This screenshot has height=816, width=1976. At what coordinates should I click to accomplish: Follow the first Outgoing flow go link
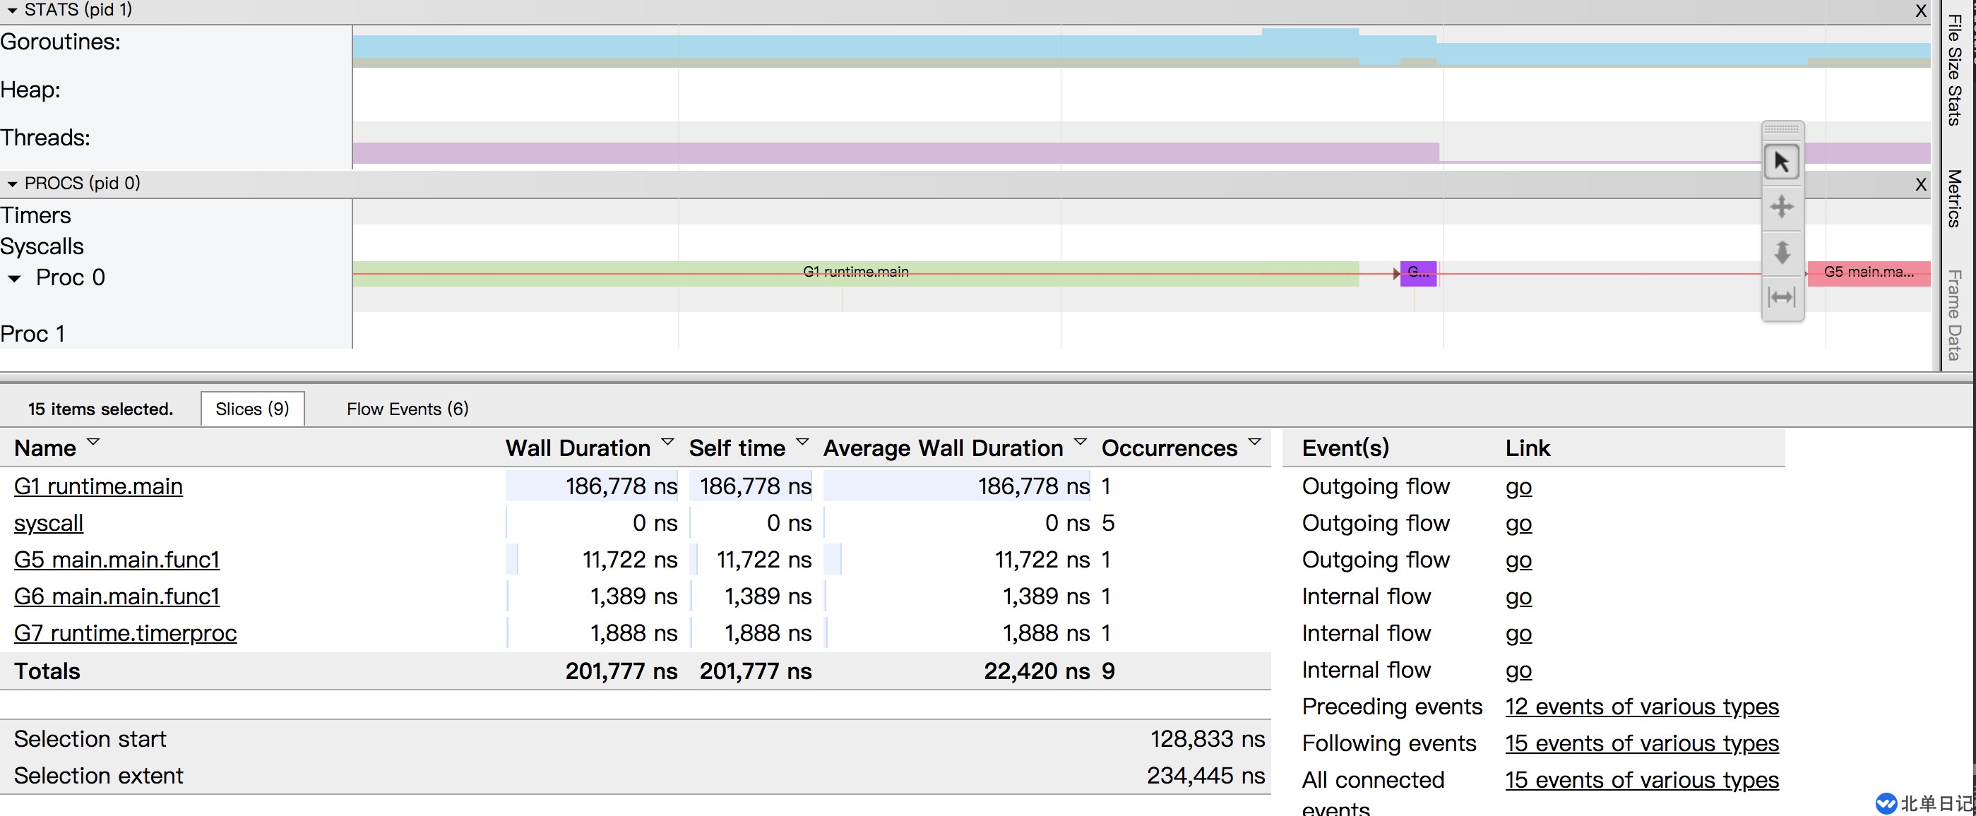click(x=1518, y=486)
